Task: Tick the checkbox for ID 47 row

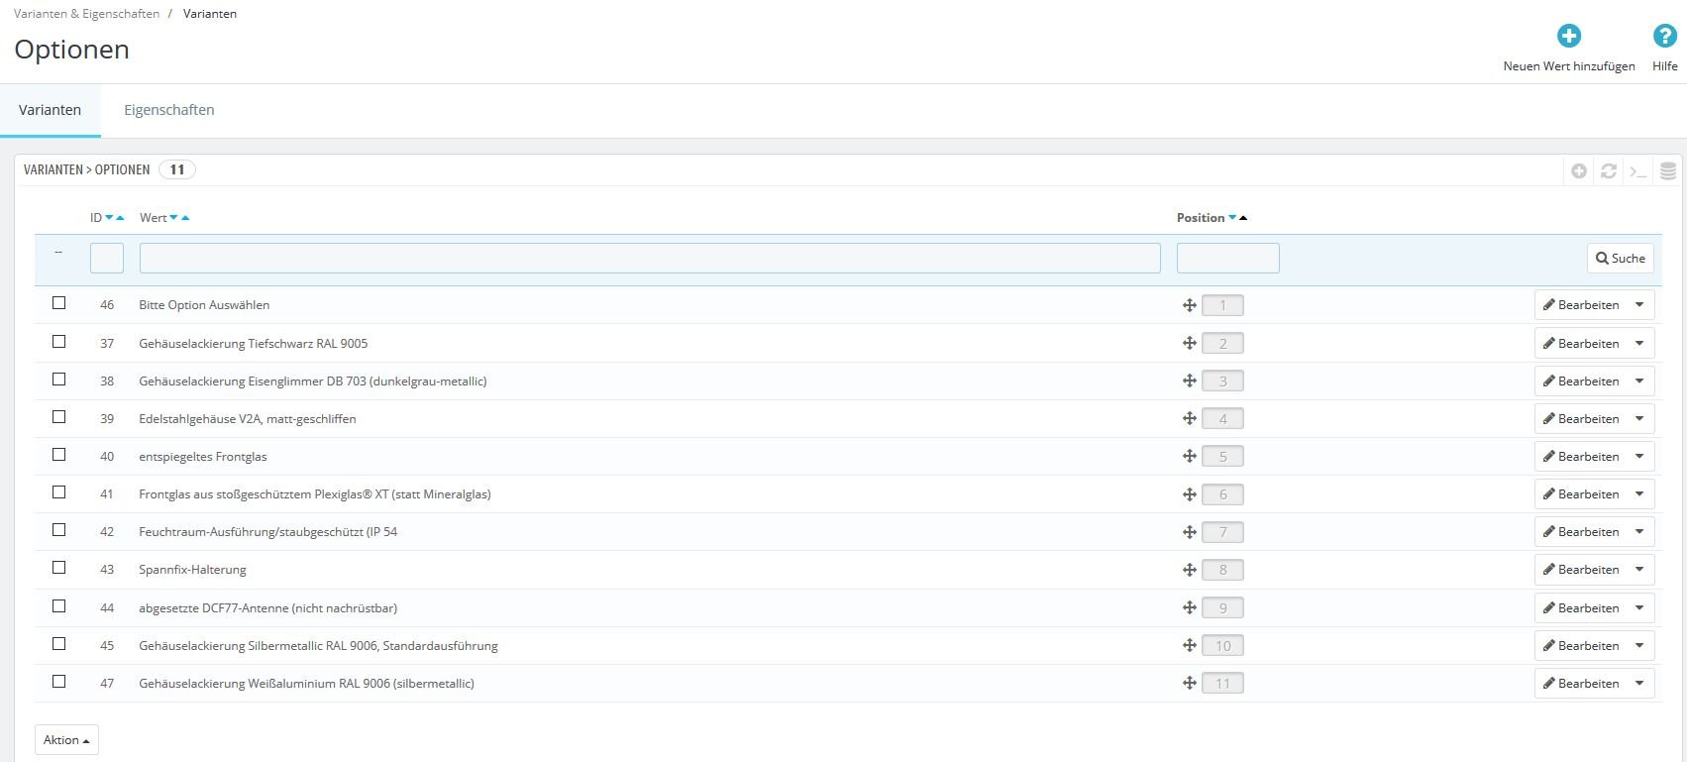Action: 59,682
